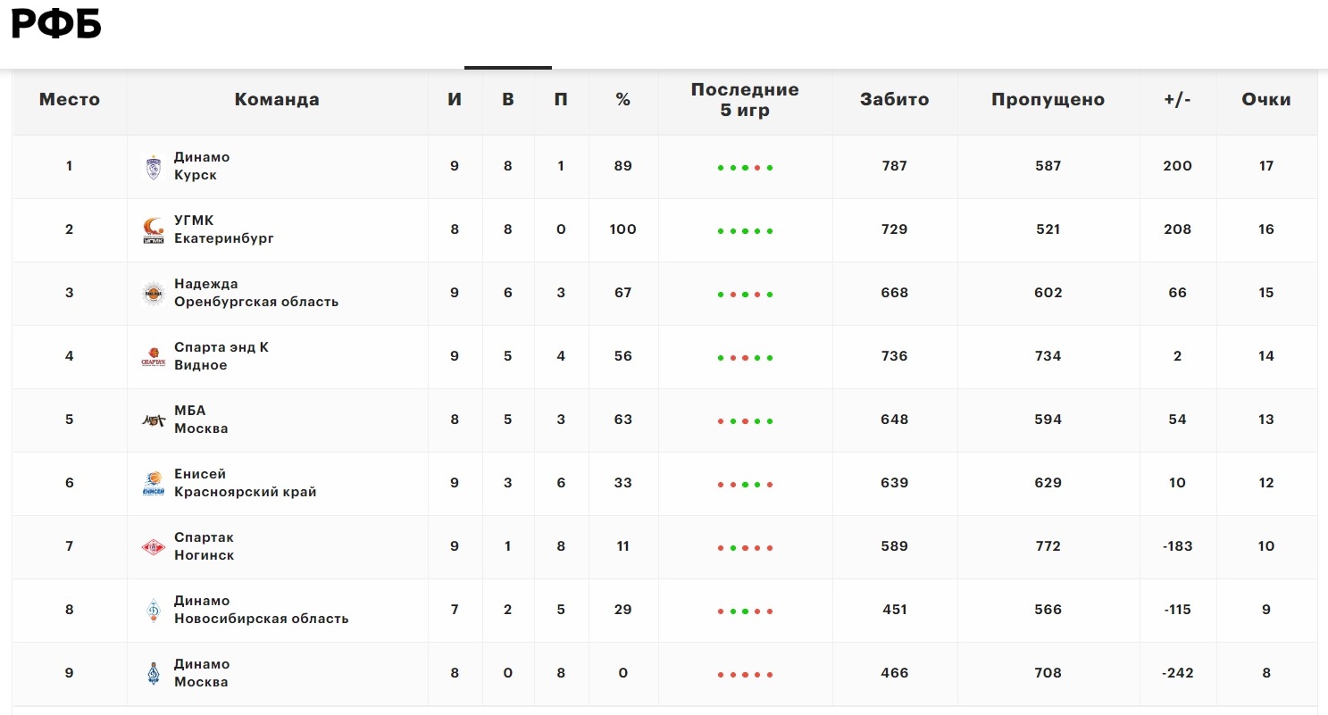Click the Место column header

pyautogui.click(x=70, y=100)
